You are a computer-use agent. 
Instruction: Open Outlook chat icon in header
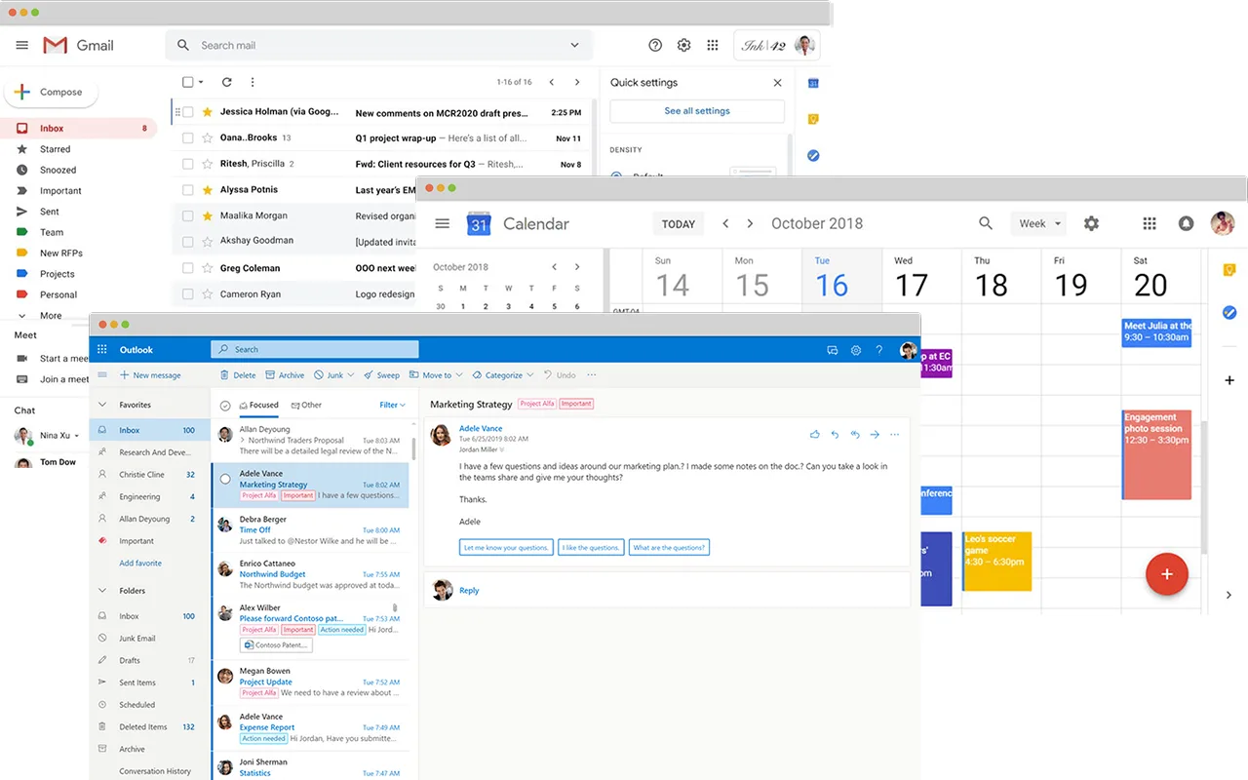tap(833, 350)
